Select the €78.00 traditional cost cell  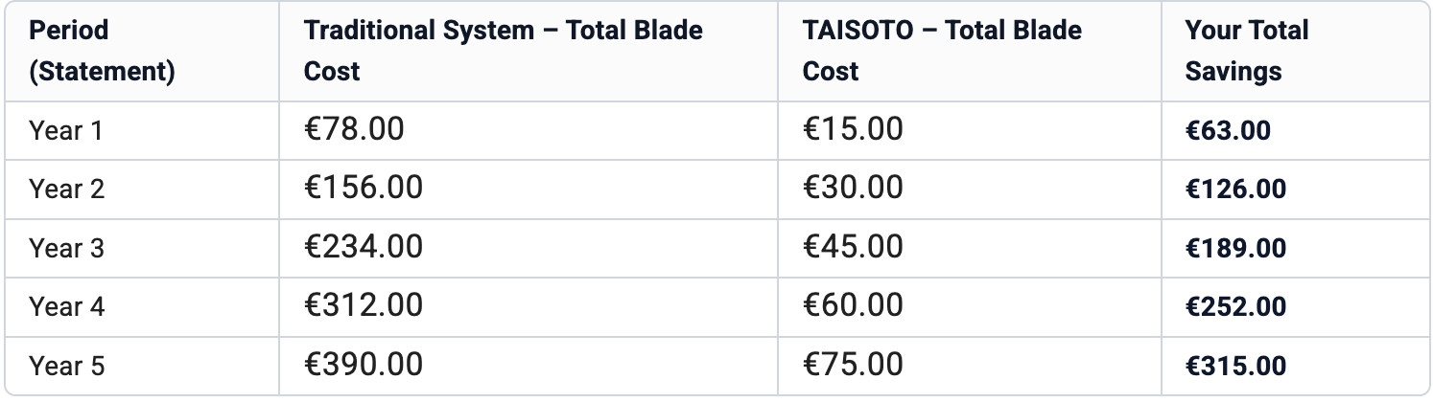tap(354, 129)
